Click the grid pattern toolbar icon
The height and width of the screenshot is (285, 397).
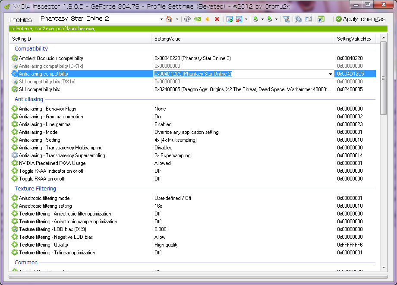[x=309, y=19]
